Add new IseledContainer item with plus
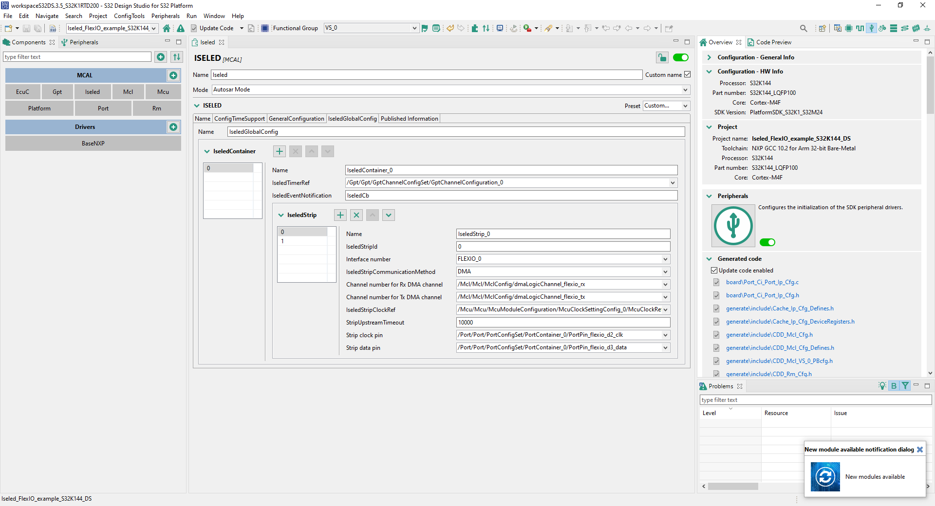This screenshot has width=935, height=506. (280, 151)
